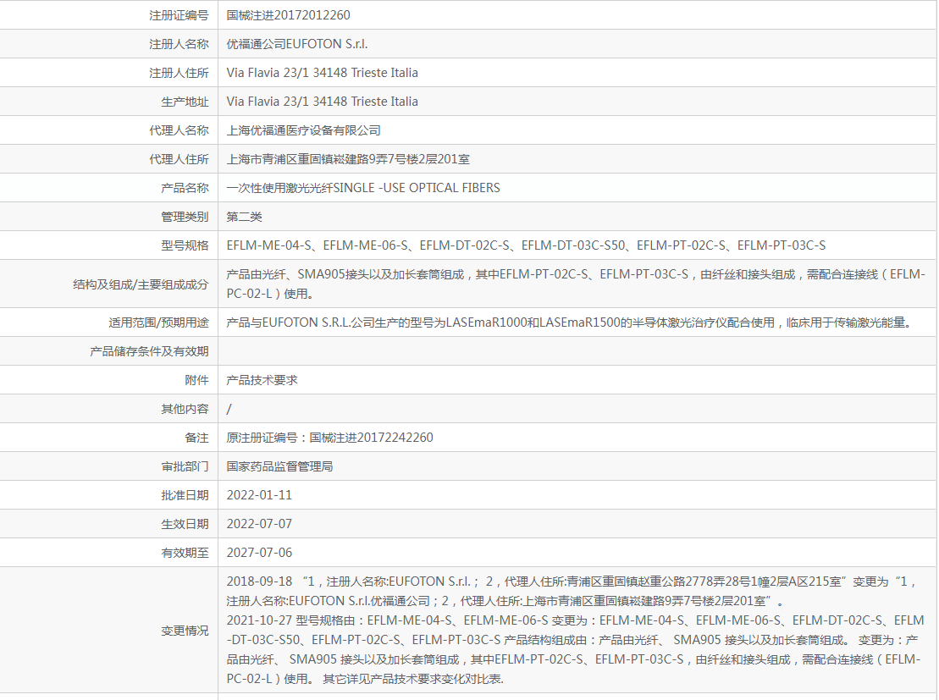The image size is (939, 700).
Task: Select approval date 2022-01-11
Action: click(x=259, y=494)
